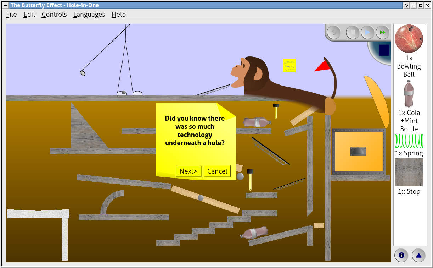Click the orange treasure chest box
This screenshot has width=433, height=268.
click(359, 152)
